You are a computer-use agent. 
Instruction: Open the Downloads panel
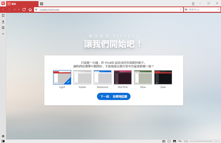point(3,22)
